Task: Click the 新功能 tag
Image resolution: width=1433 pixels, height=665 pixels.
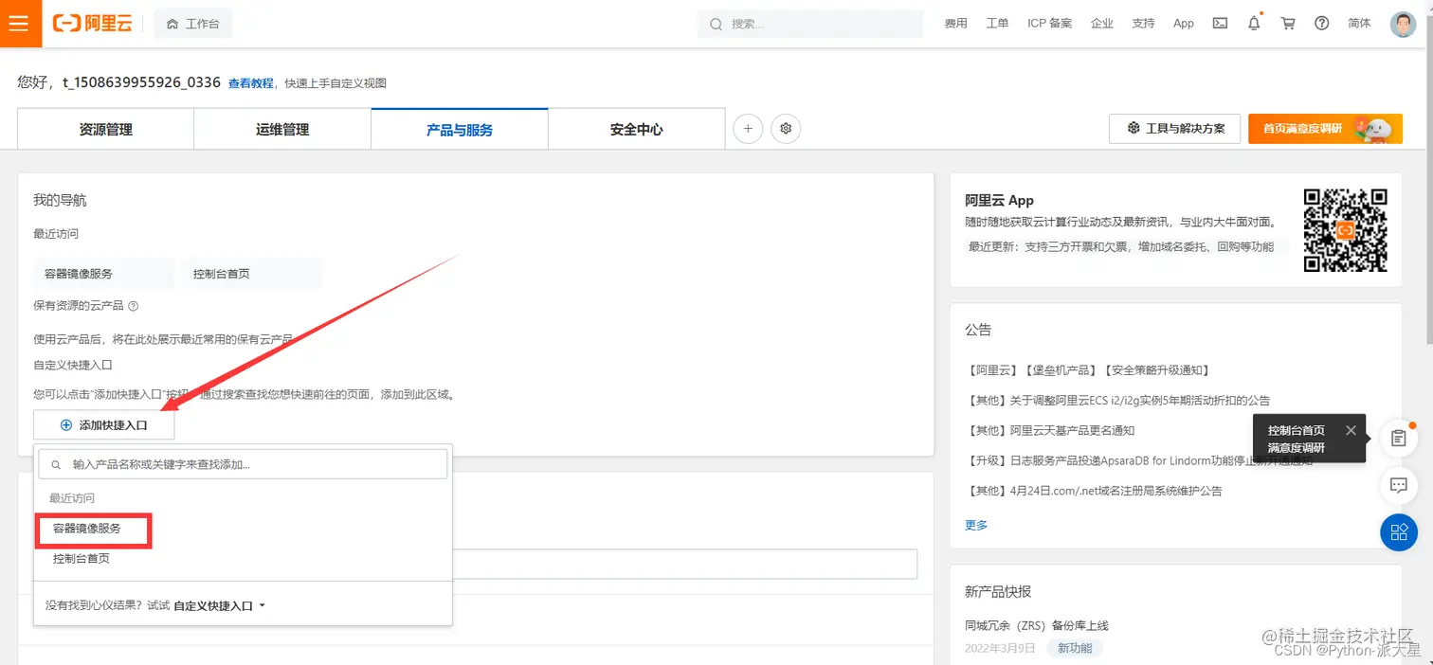Action: click(1075, 648)
